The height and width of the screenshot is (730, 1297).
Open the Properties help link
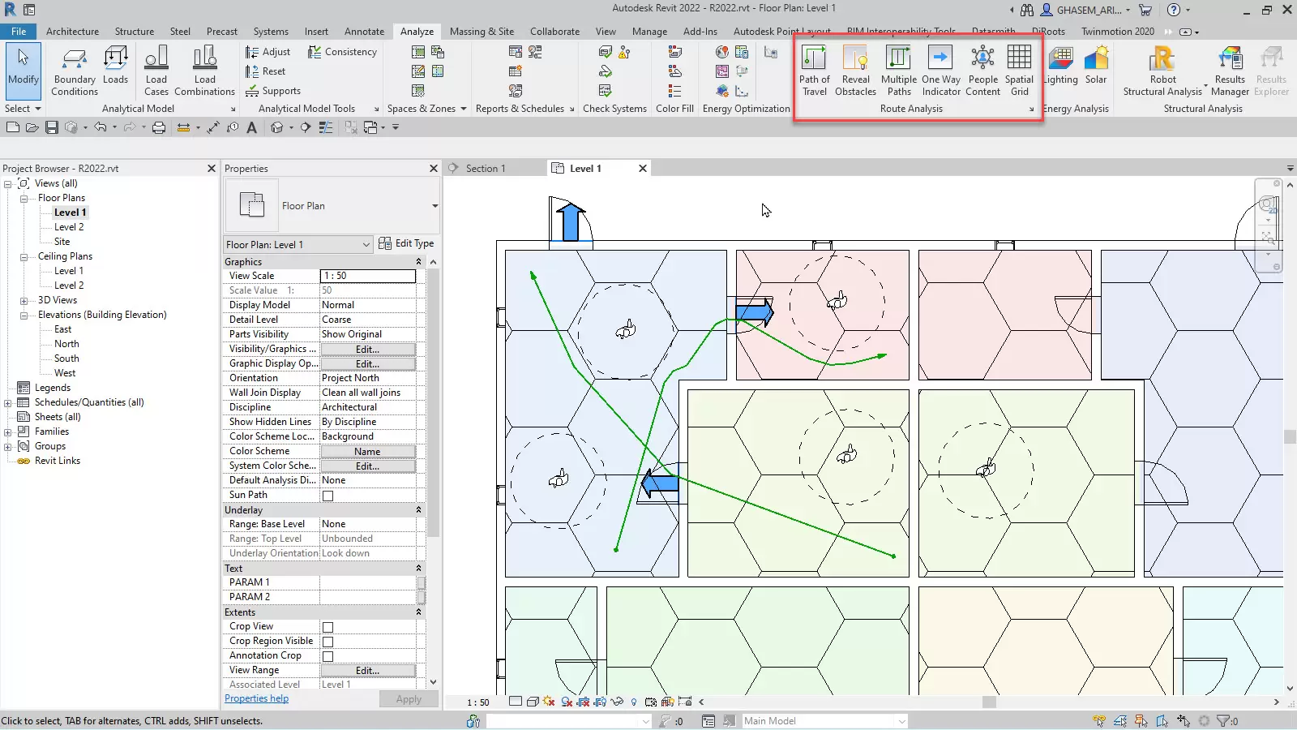pyautogui.click(x=256, y=698)
